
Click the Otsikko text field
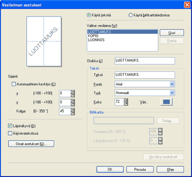[x=145, y=61]
